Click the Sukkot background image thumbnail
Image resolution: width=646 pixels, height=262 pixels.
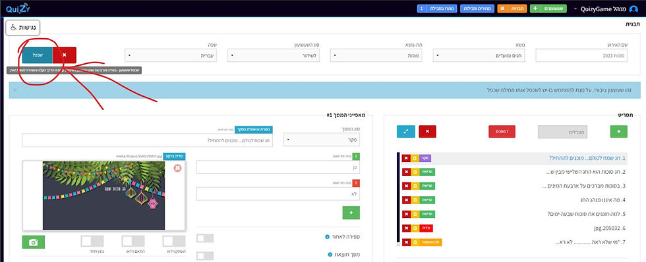(x=104, y=196)
